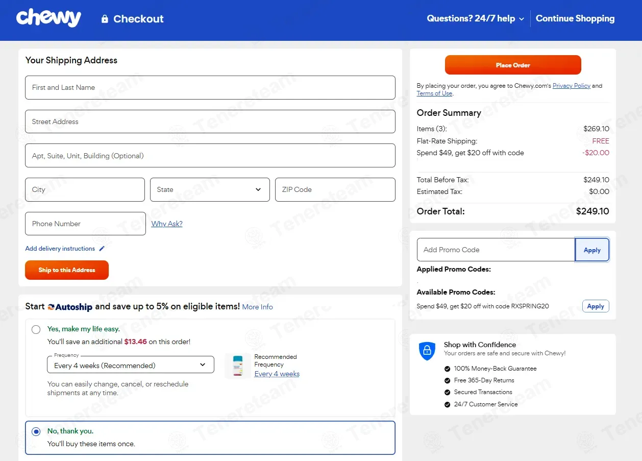Viewport: 642px width, 461px height.
Task: Click the $13.46 Autoship savings amount
Action: pyautogui.click(x=135, y=342)
